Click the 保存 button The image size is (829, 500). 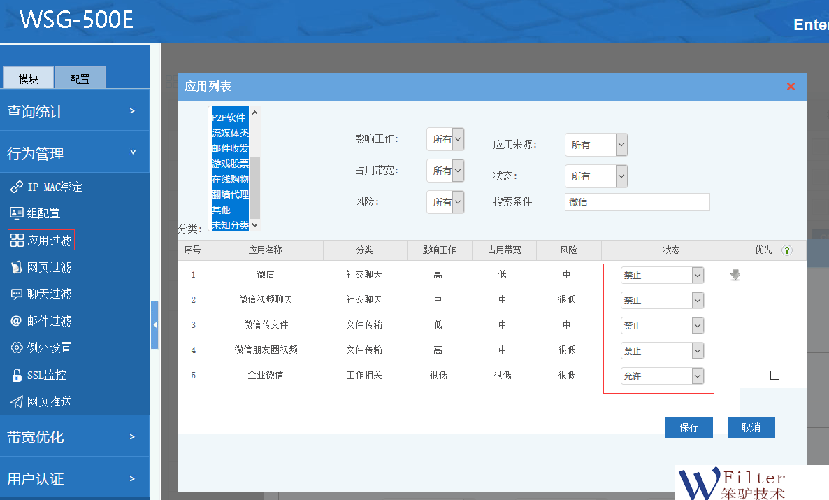(689, 427)
